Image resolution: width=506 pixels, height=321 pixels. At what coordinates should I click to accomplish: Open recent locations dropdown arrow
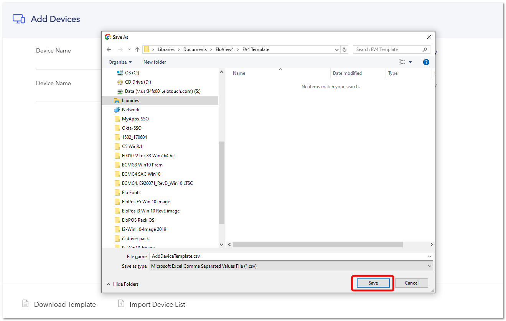[129, 49]
